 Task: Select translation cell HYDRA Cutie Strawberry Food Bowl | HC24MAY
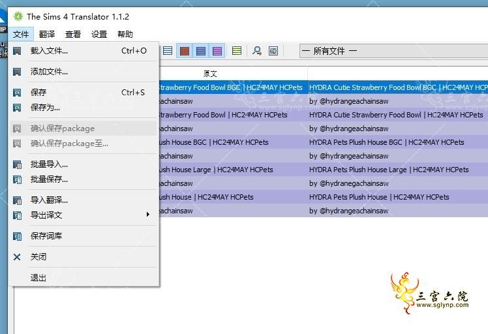[x=398, y=115]
